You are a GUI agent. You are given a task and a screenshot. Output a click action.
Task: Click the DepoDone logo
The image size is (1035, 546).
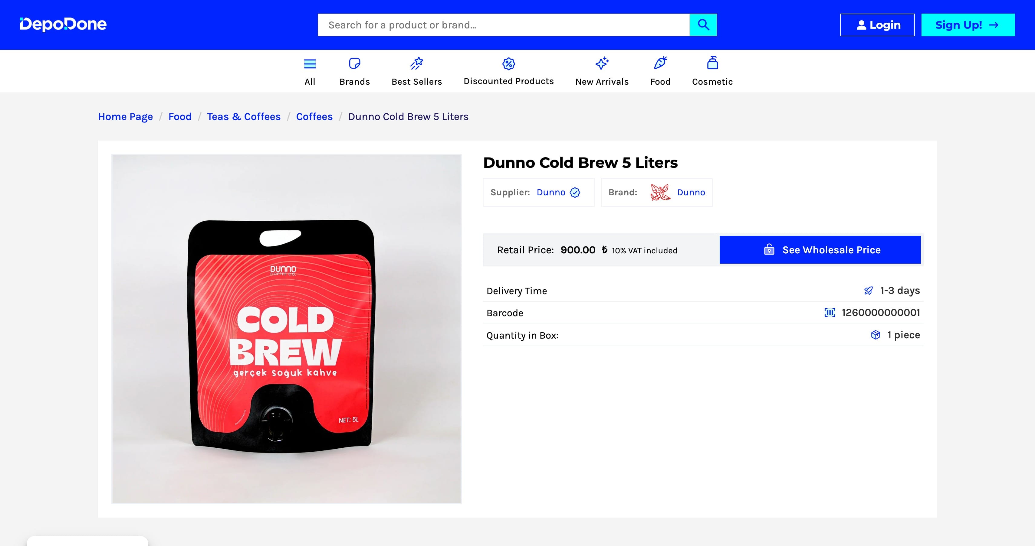point(63,24)
